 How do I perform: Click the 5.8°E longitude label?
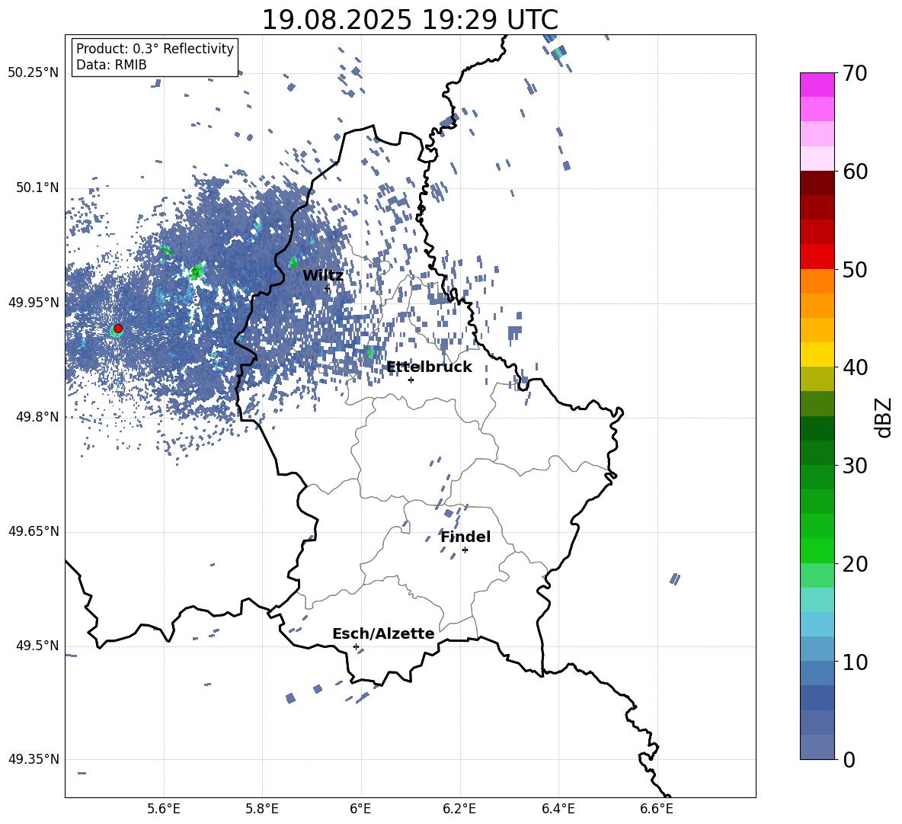pyautogui.click(x=262, y=809)
